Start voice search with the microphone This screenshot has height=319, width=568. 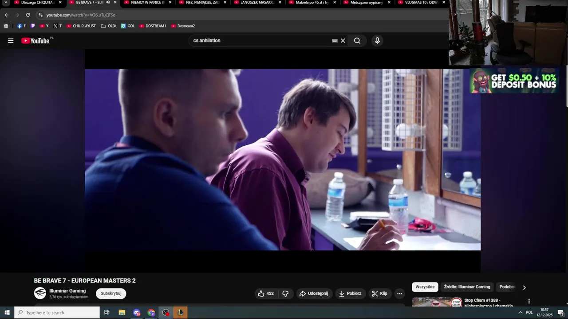pyautogui.click(x=377, y=41)
